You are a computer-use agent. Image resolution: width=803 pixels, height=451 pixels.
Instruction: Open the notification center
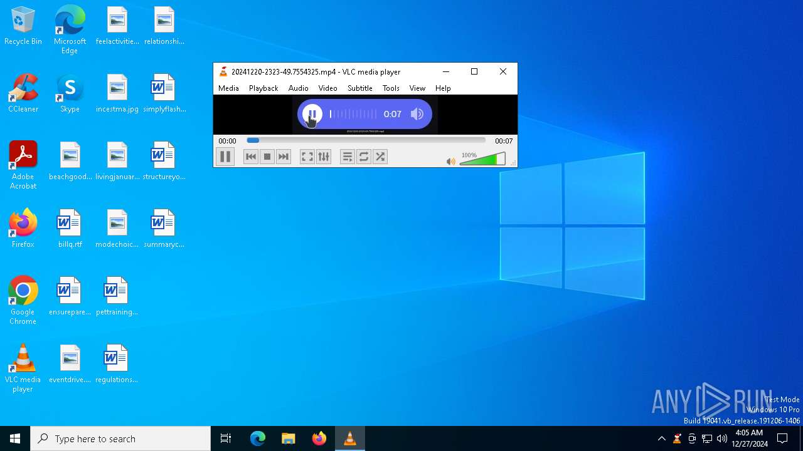tap(782, 438)
